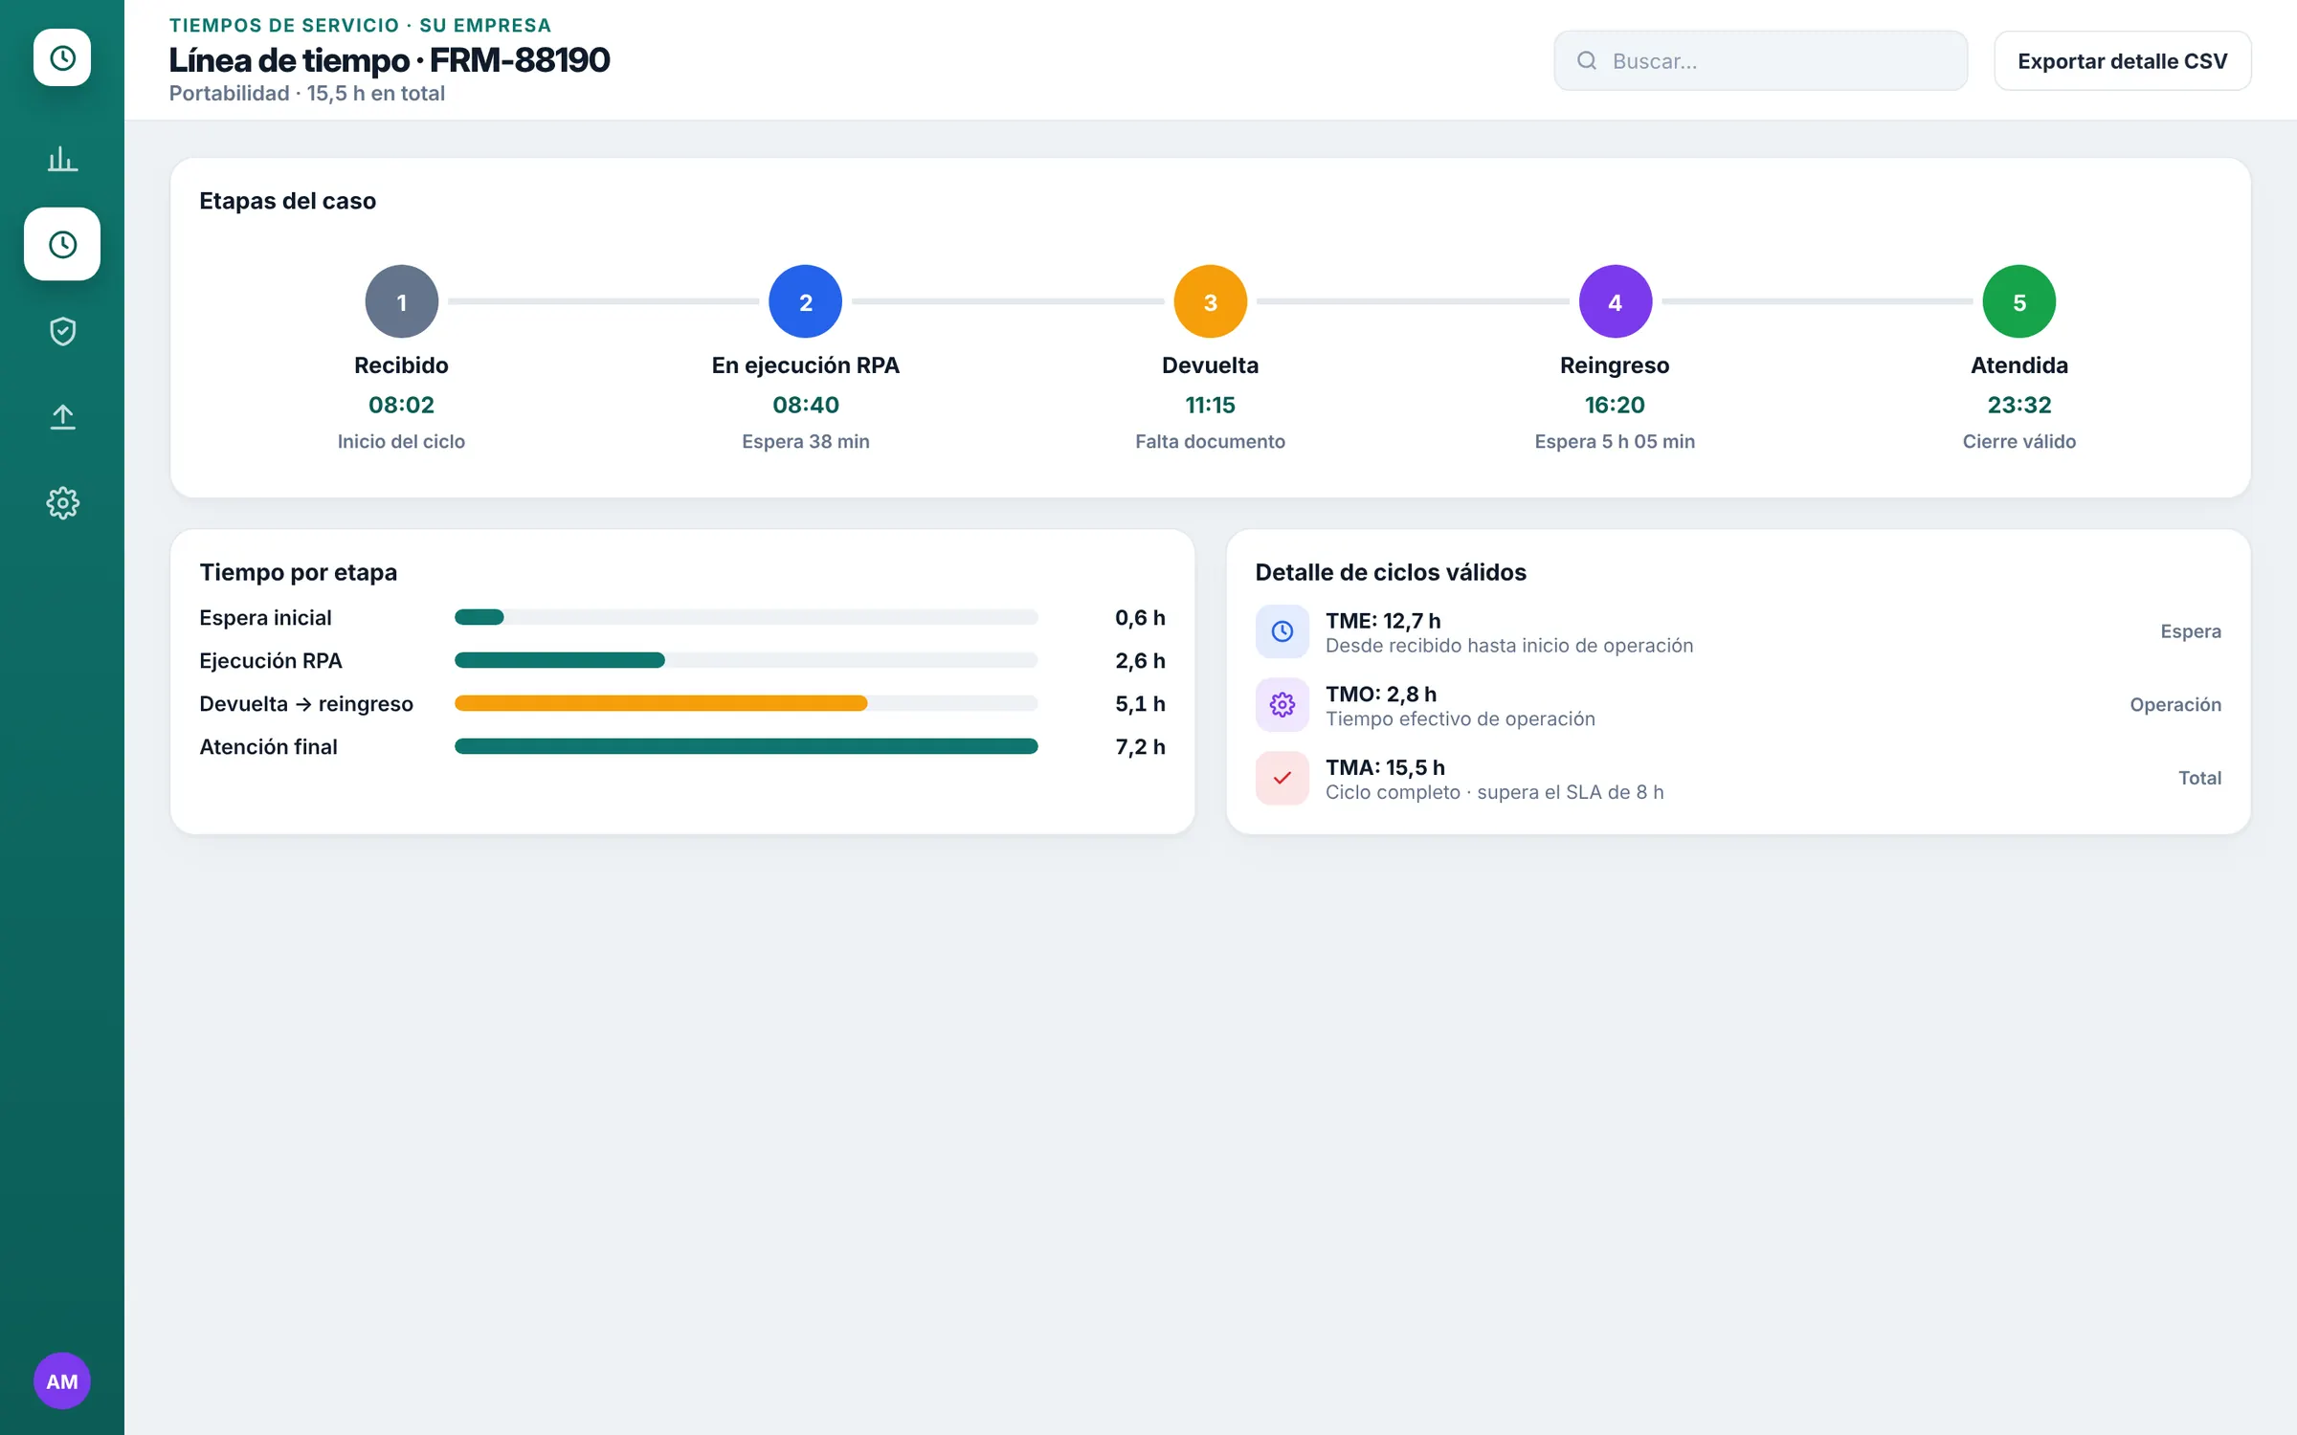Click the Espera inicial progress bar
2297x1435 pixels.
(747, 617)
